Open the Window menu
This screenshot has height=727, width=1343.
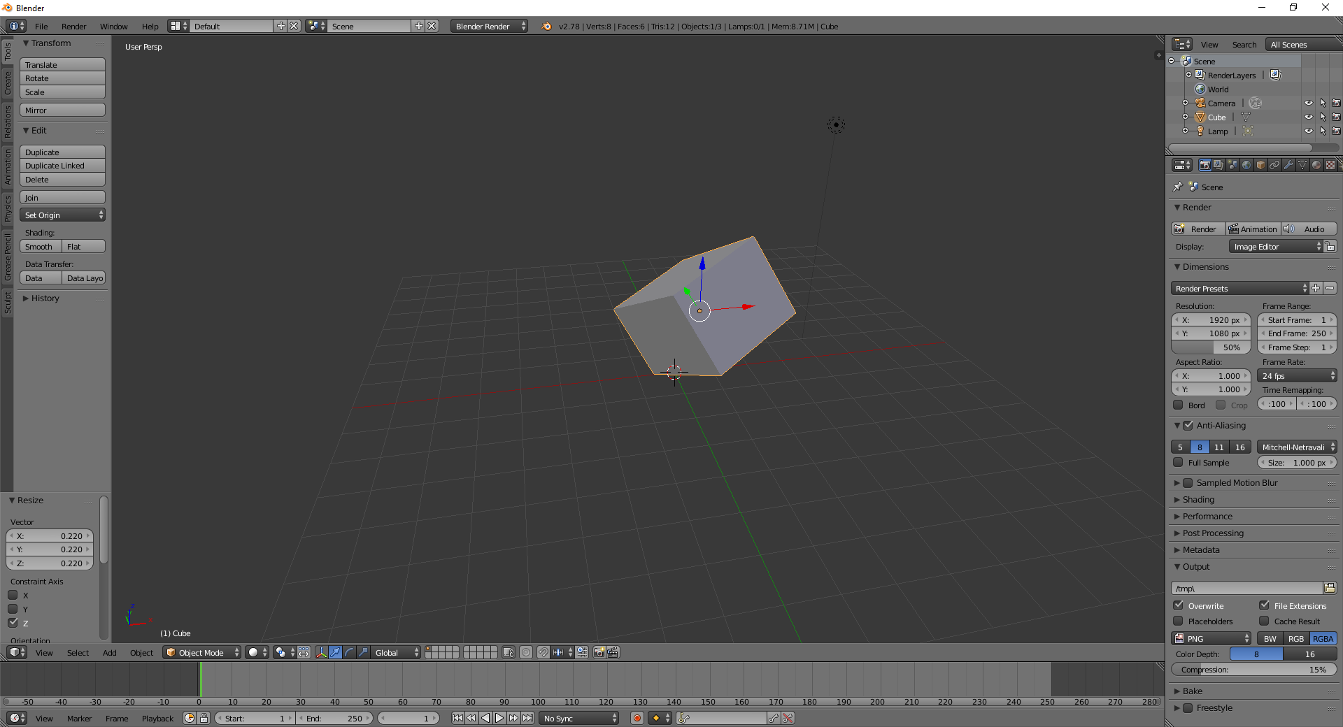(x=113, y=26)
